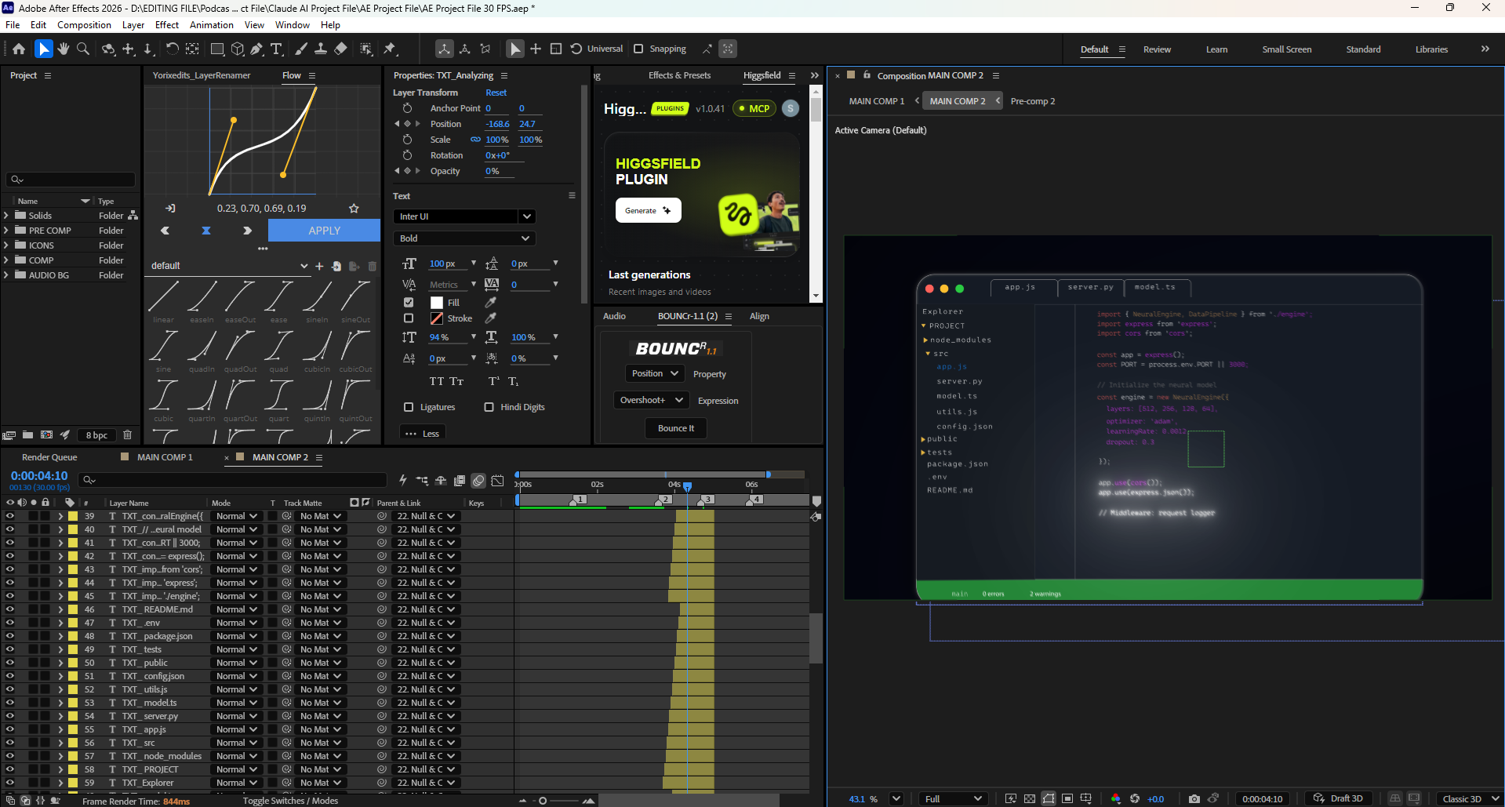Select the Brush tool
The height and width of the screenshot is (807, 1505).
(300, 49)
